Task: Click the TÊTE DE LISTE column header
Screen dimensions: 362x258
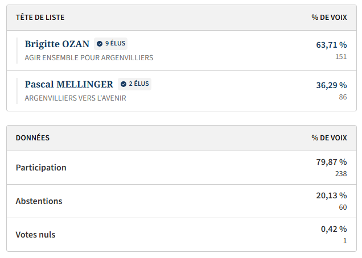Action: point(39,18)
